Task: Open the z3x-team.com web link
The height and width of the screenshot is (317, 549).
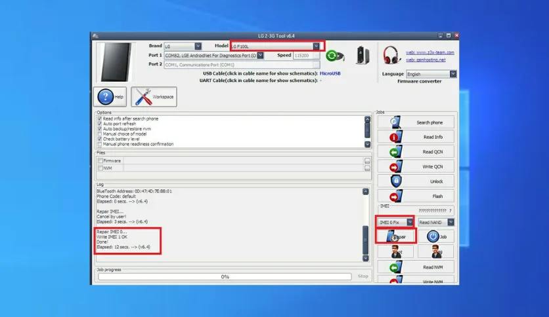Action: coord(430,52)
